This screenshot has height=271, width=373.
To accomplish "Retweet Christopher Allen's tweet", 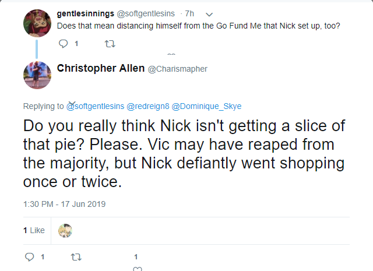I will (76, 257).
